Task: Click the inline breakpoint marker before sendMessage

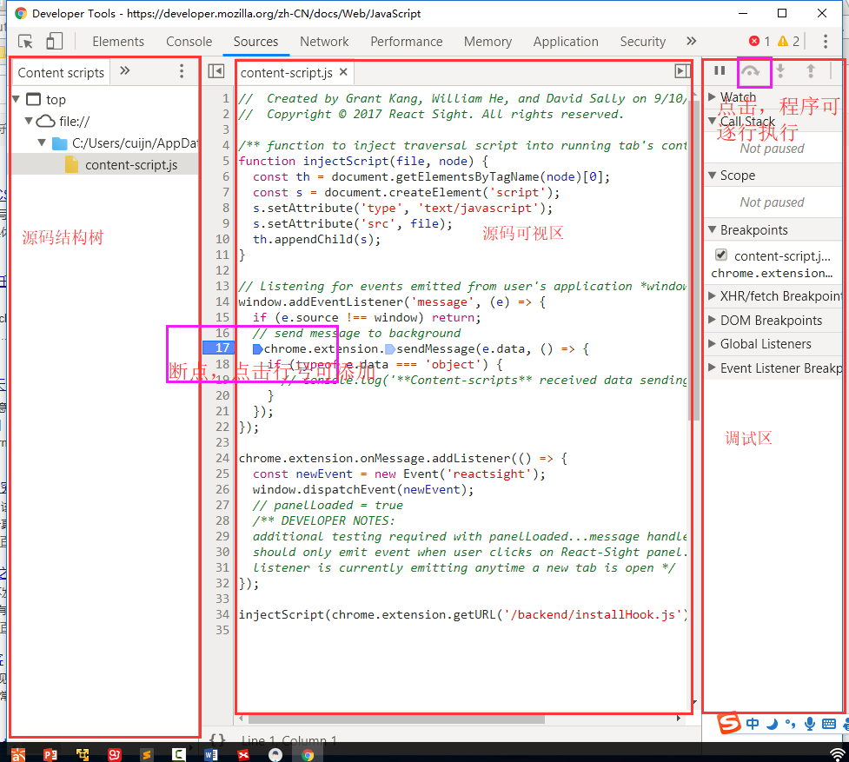Action: 390,349
